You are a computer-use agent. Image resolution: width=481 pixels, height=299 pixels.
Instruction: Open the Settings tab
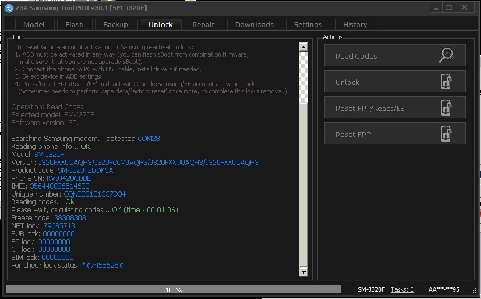(x=308, y=24)
